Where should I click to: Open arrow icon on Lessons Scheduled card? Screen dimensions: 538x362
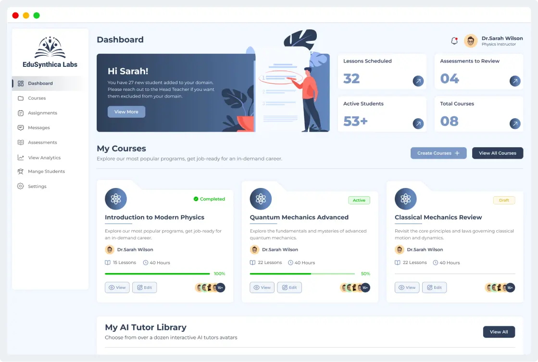tap(418, 81)
